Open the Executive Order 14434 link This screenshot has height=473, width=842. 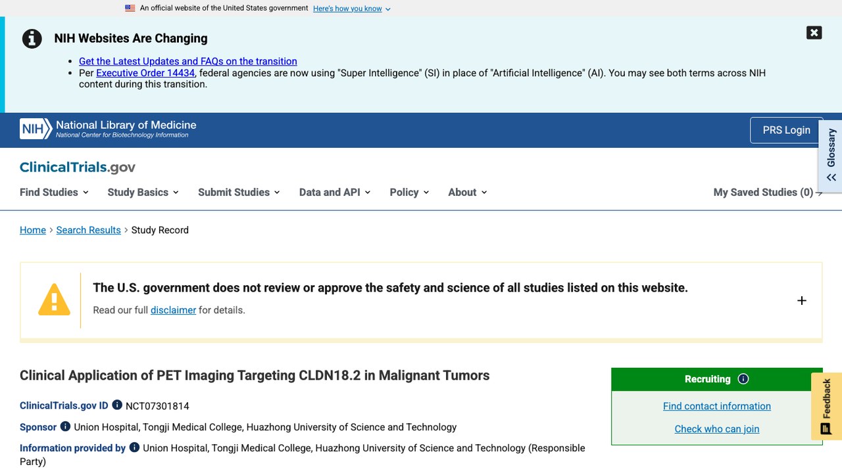pos(145,73)
